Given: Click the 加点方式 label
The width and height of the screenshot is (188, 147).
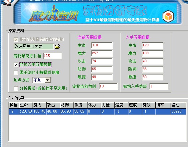Looking at the screenshot, I should (21, 80).
